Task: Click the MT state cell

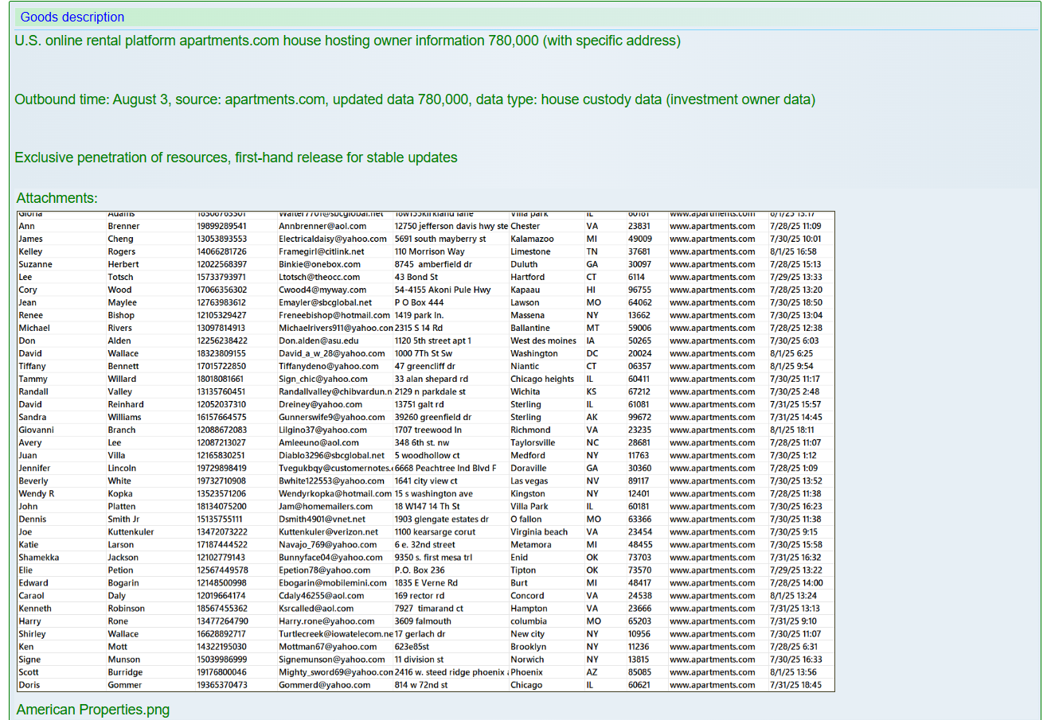Action: pos(592,328)
